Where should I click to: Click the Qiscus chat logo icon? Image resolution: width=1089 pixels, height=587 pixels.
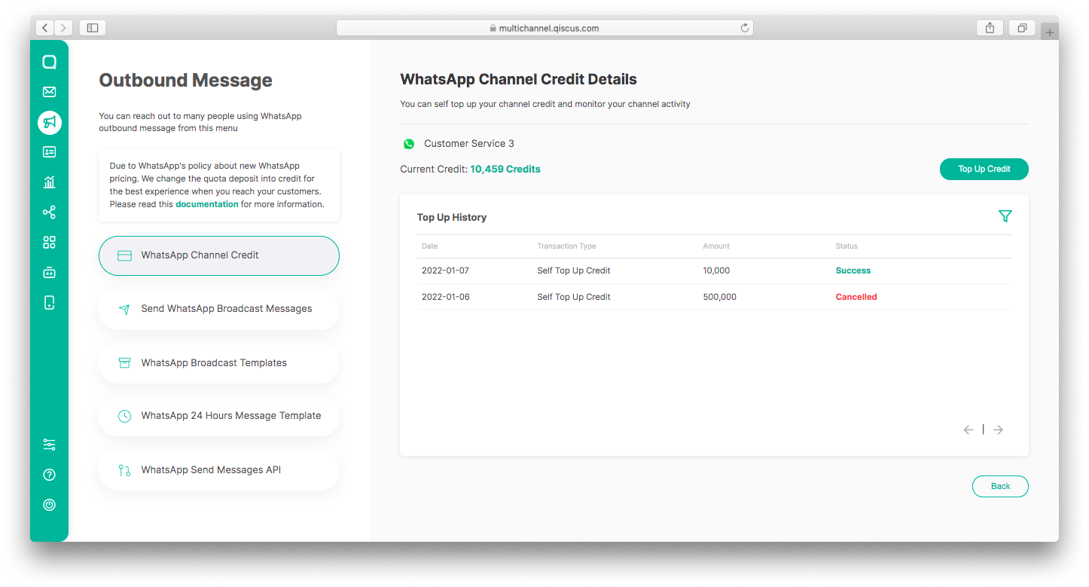tap(49, 62)
